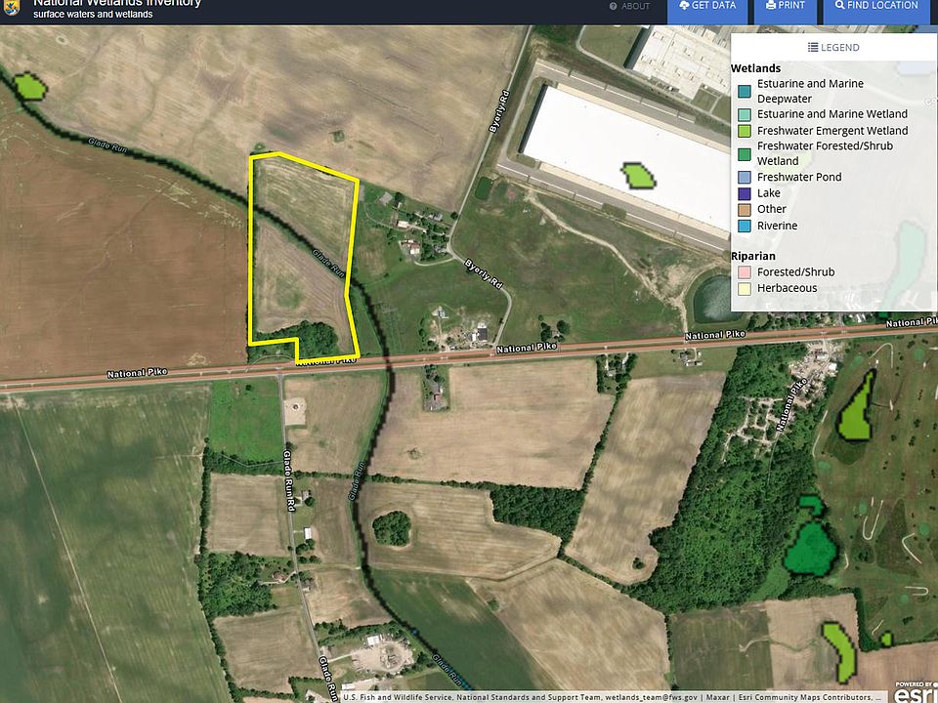Click the printer icon on PRINT
Screen dimensions: 938x703
click(771, 5)
